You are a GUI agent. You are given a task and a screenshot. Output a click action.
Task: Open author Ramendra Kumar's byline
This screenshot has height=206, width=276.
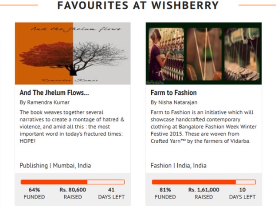(44, 102)
